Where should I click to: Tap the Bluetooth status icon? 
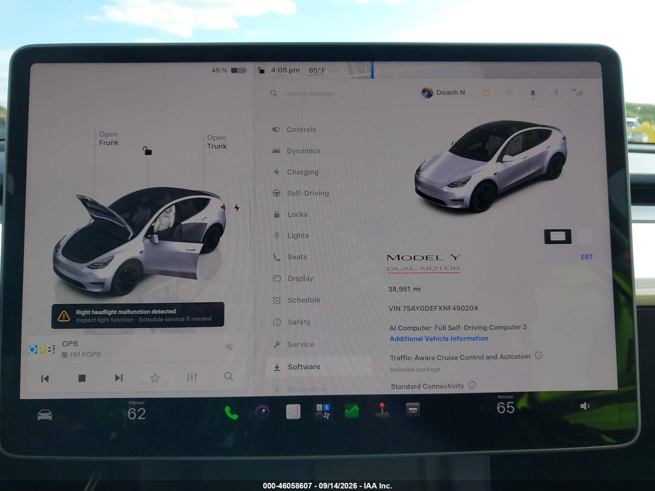tap(556, 93)
